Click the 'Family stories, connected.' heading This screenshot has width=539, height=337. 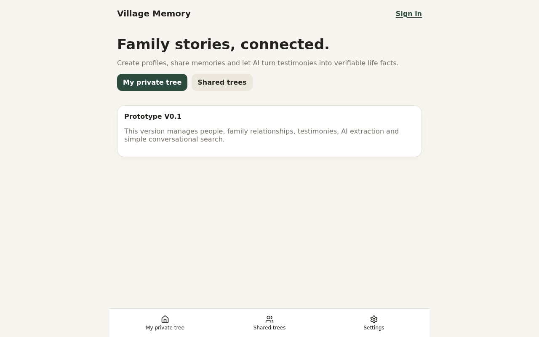click(223, 44)
